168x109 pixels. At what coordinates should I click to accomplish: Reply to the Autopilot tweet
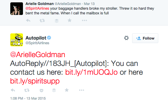(13, 90)
